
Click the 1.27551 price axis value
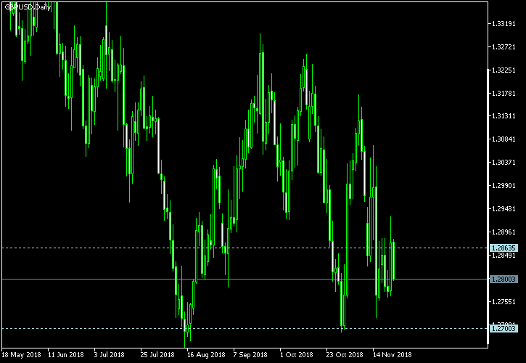coord(504,302)
